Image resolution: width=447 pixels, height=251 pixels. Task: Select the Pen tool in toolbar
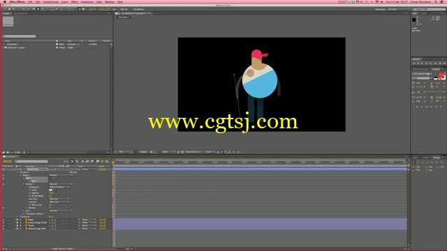38,9
